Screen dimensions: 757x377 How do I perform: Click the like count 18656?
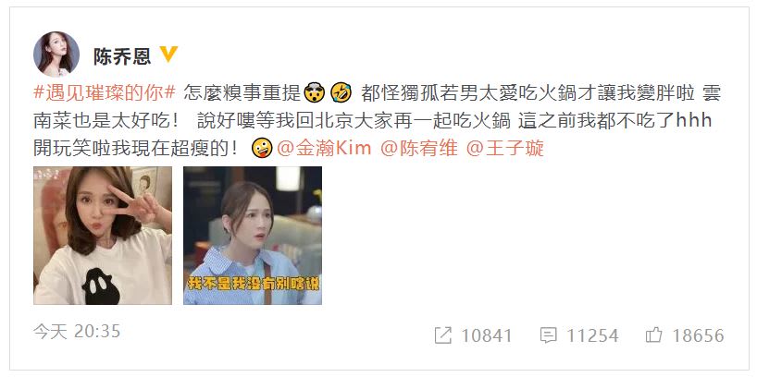click(x=698, y=335)
